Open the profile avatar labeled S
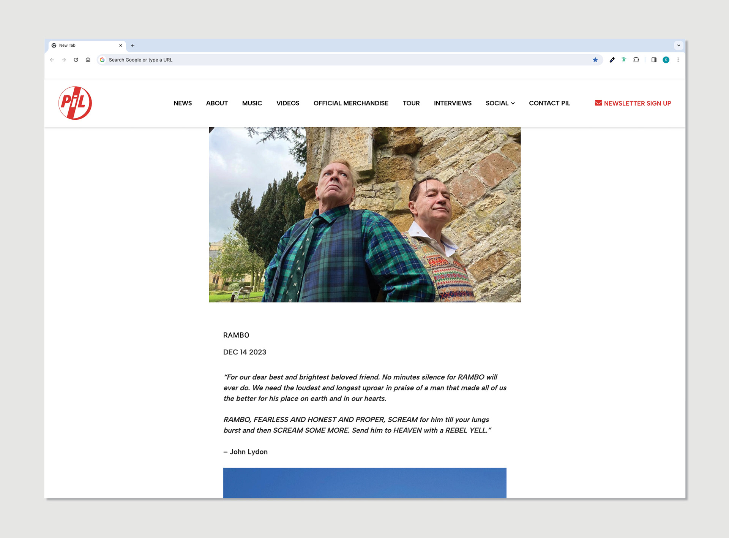Image resolution: width=729 pixels, height=538 pixels. pos(666,60)
